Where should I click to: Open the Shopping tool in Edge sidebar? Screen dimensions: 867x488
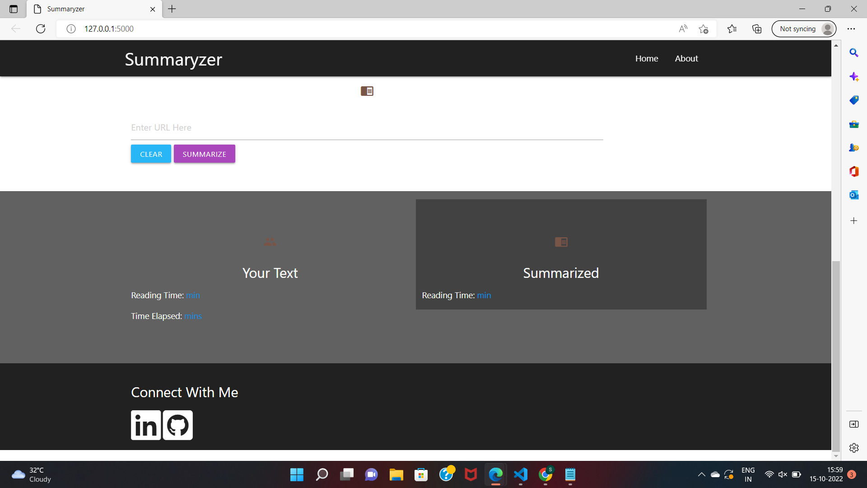[854, 100]
